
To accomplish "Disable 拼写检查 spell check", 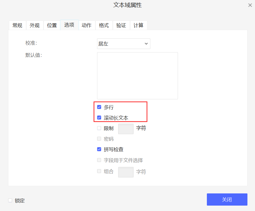I will (x=99, y=149).
